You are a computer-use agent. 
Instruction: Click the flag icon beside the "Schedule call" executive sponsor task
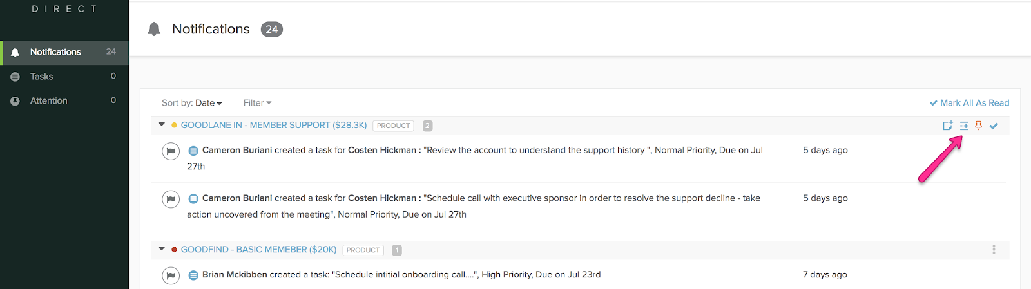coord(171,200)
